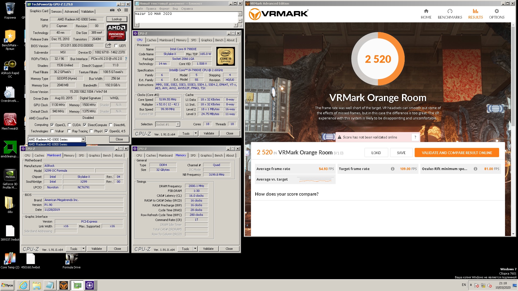The height and width of the screenshot is (291, 518).
Task: Toggle CUDA checkbox
Action: (69, 125)
